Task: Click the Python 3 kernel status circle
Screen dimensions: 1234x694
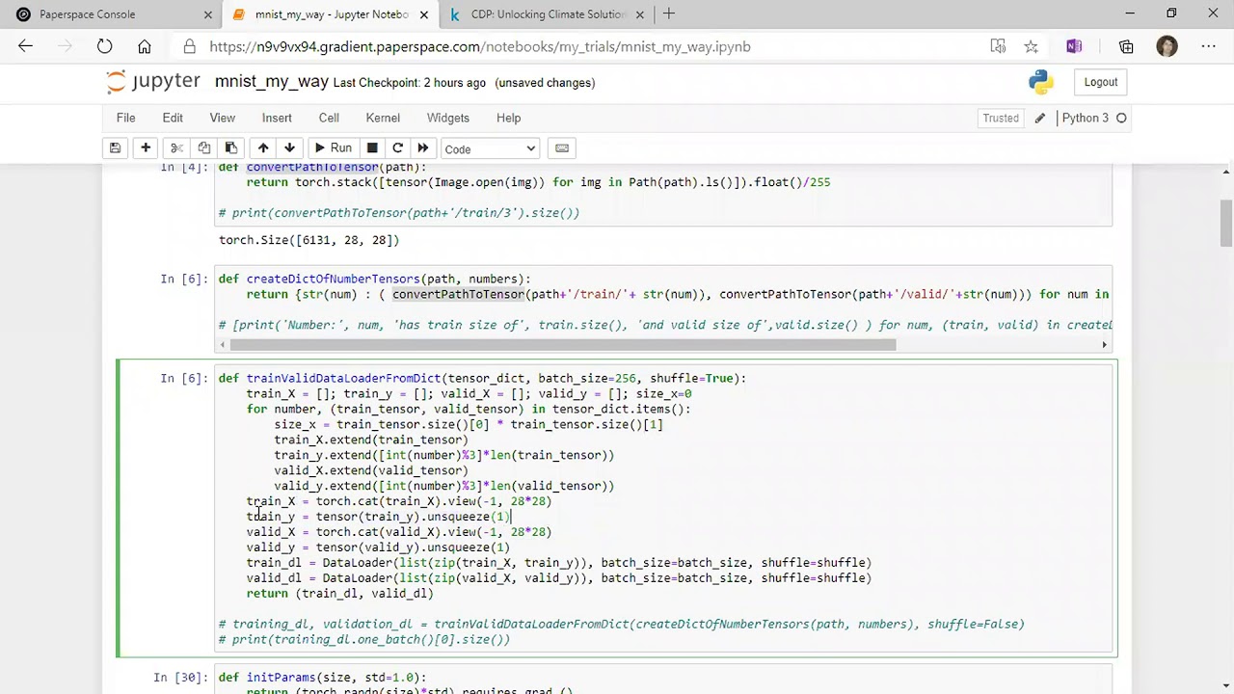Action: [1121, 118]
